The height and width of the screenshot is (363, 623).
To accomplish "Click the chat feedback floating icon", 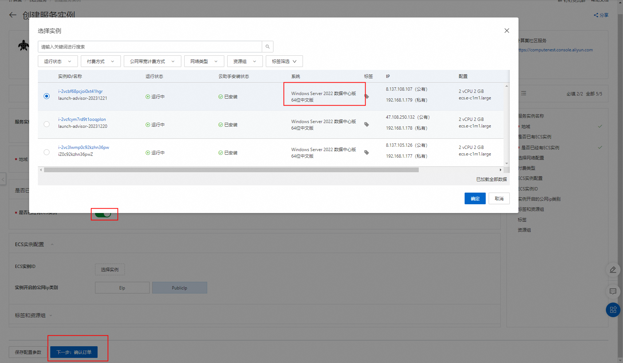I will point(613,291).
